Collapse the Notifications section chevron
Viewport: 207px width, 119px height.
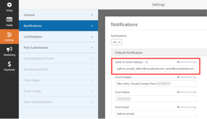[92, 26]
